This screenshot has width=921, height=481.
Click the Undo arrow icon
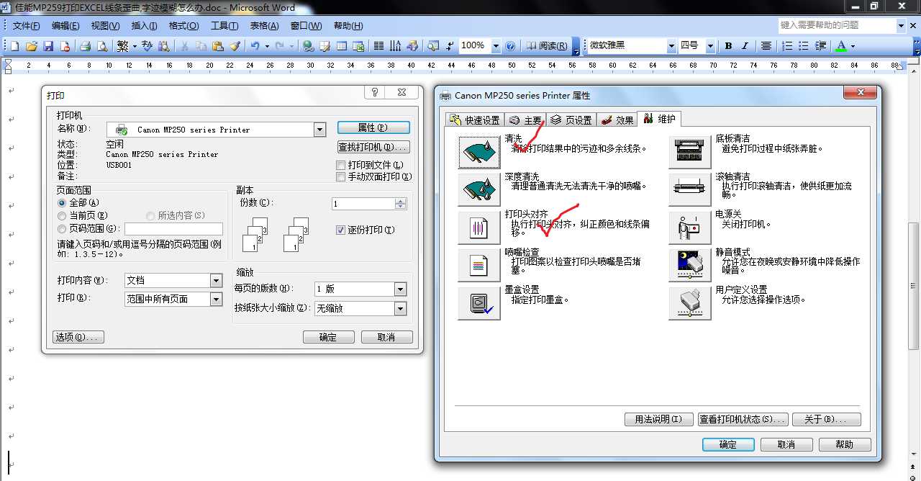[x=255, y=46]
